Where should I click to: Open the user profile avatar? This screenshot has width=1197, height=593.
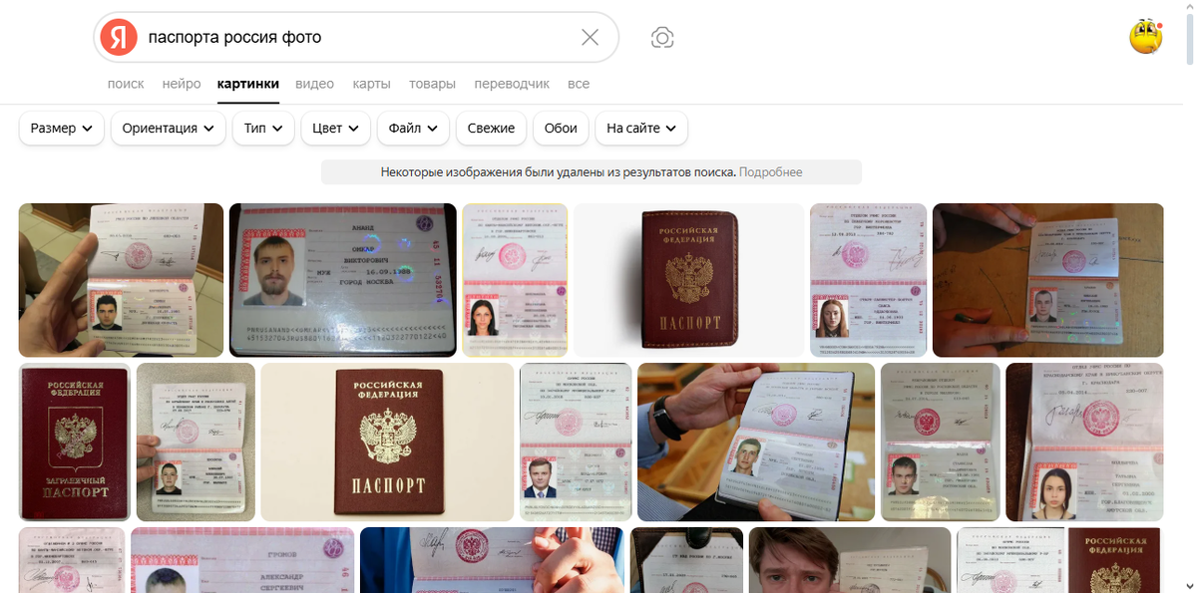pyautogui.click(x=1146, y=37)
